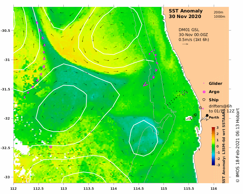Click the 'Argo' legend label
This screenshot has height=194, width=243.
coord(214,92)
